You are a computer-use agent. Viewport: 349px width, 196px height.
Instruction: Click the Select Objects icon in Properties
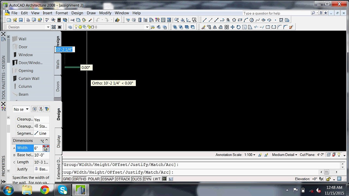[41, 109]
